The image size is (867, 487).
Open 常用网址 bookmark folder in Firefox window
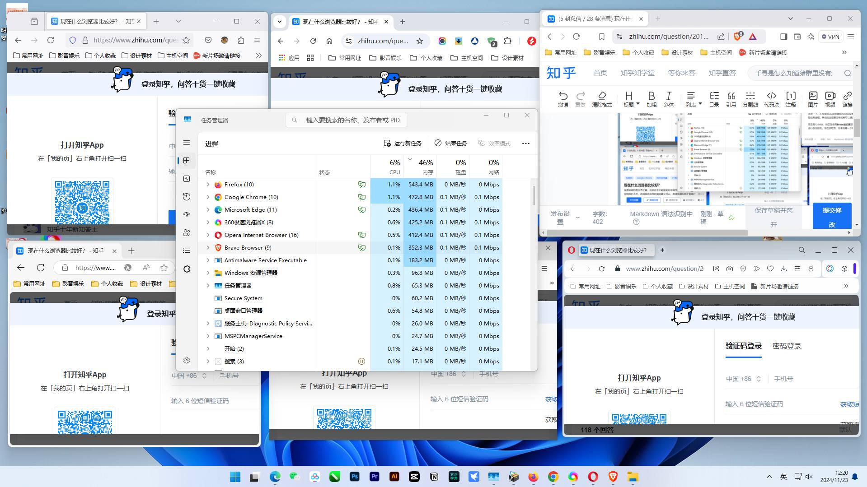pyautogui.click(x=28, y=56)
